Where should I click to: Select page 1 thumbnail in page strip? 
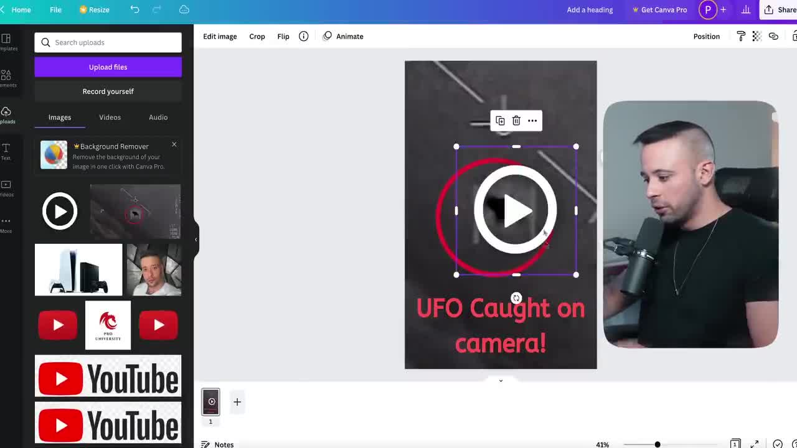(210, 402)
